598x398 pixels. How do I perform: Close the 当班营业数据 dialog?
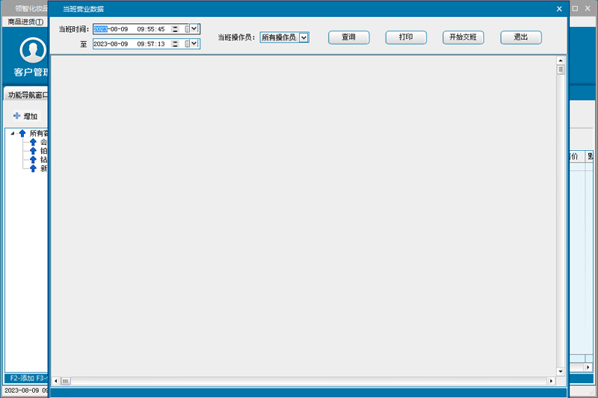click(x=559, y=9)
